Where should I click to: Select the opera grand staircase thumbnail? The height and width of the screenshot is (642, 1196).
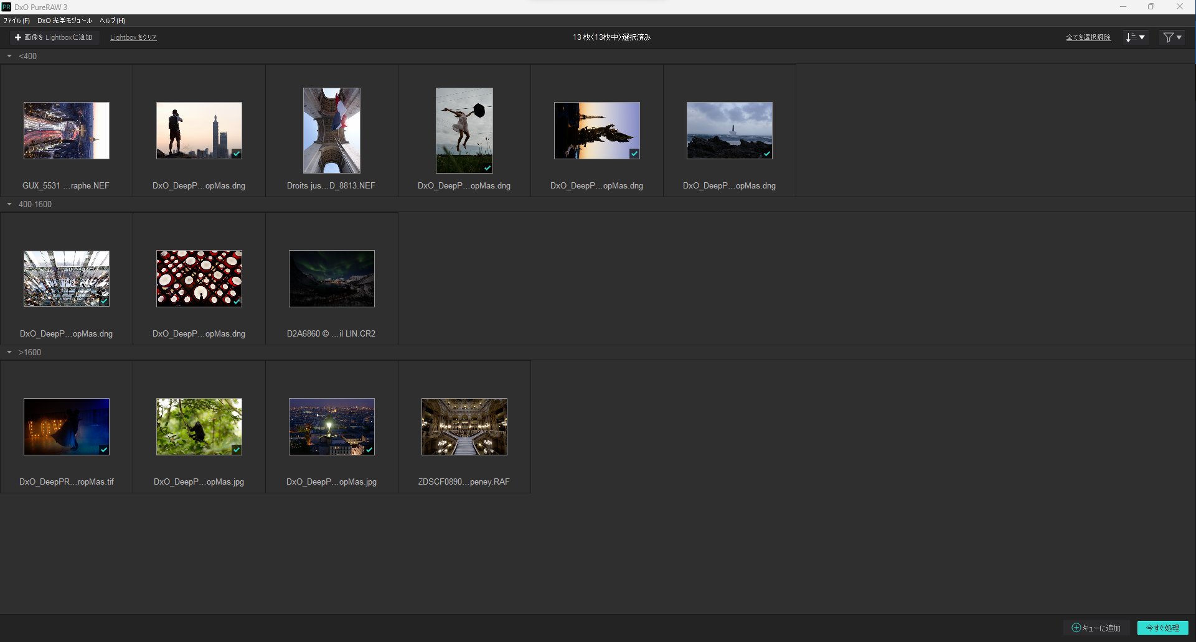pyautogui.click(x=464, y=427)
